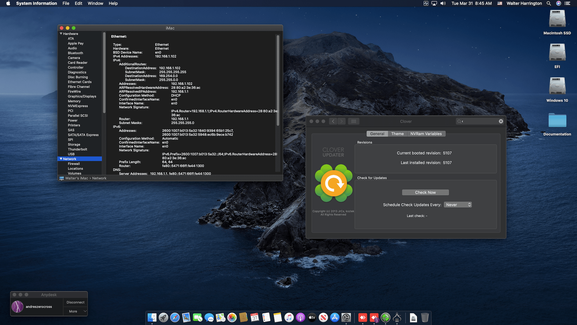Click Disconnect in the AnyDesk panel
The width and height of the screenshot is (577, 325).
75,302
